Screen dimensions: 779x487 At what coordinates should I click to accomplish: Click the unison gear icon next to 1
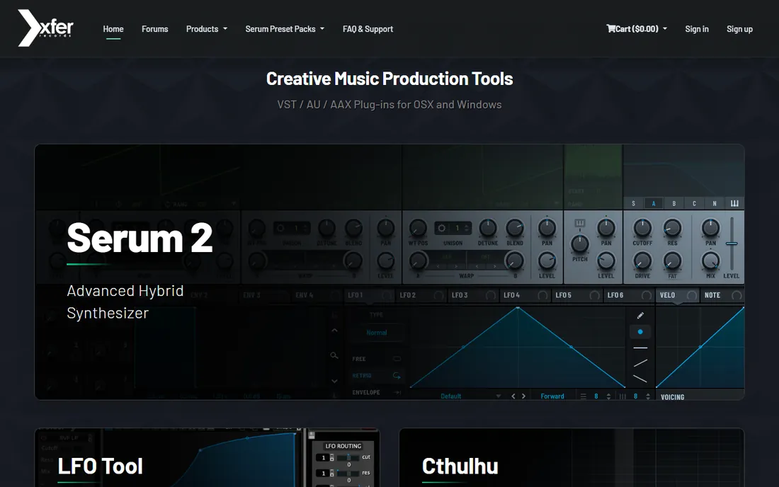pos(441,228)
